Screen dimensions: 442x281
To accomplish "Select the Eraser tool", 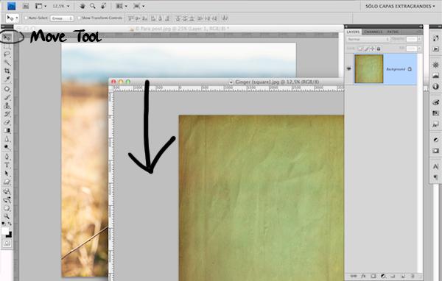I will point(7,122).
